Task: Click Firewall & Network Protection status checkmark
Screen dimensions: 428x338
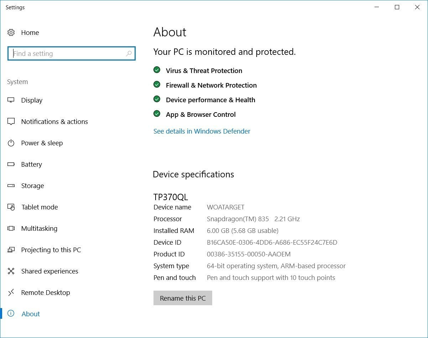Action: 157,84
